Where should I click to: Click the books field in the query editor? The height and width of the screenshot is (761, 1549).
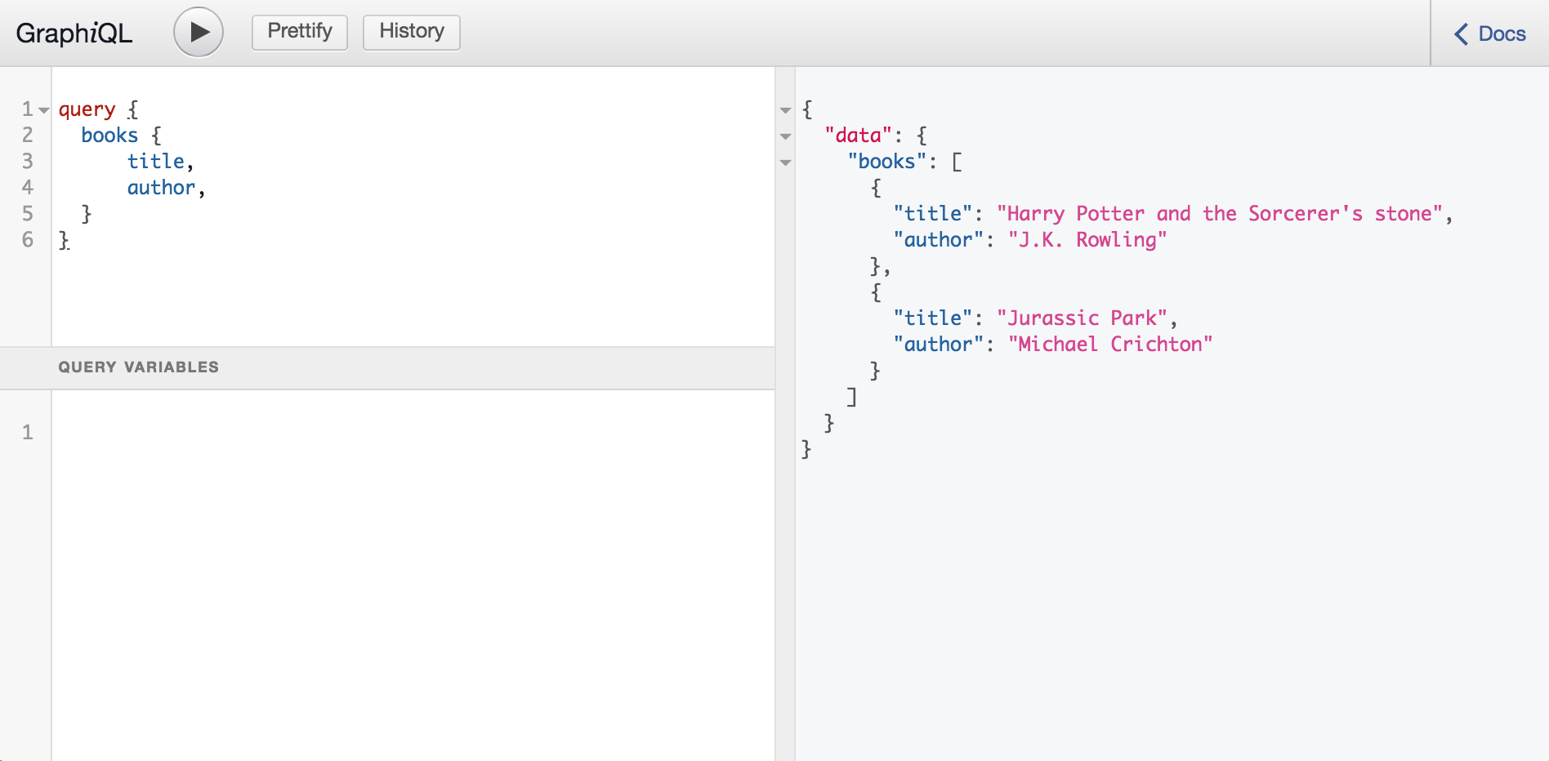click(109, 136)
